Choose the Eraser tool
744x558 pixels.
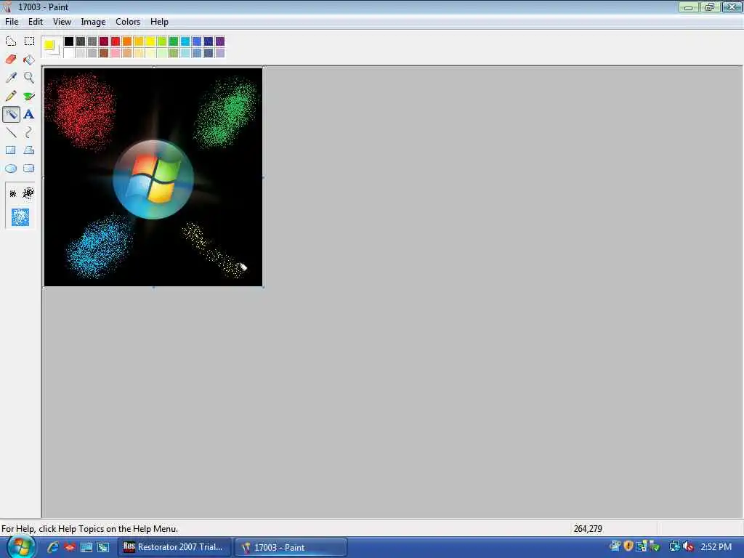(x=11, y=60)
